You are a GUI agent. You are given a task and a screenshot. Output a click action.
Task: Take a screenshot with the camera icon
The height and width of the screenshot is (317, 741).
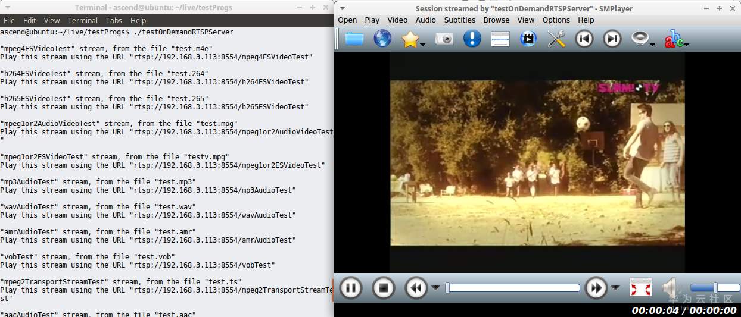pos(444,39)
